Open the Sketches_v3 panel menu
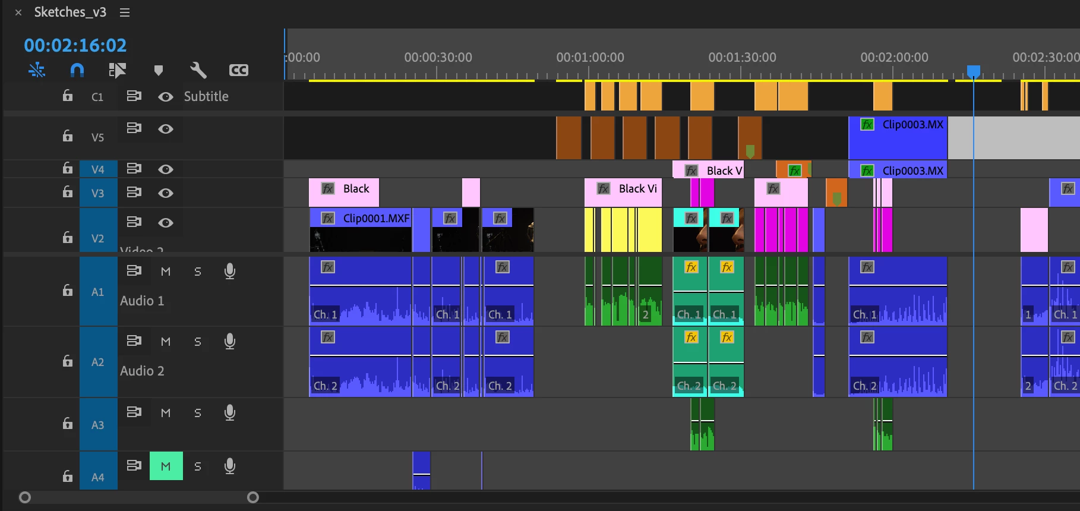 pyautogui.click(x=125, y=12)
